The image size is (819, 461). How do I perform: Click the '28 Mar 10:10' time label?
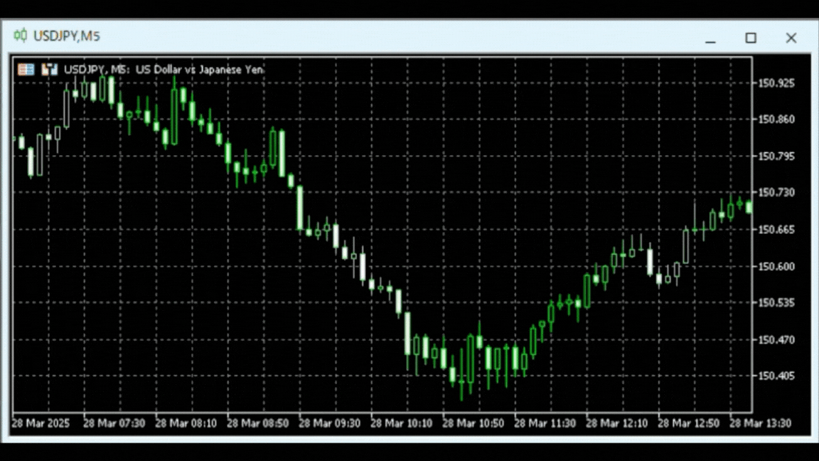click(x=401, y=423)
